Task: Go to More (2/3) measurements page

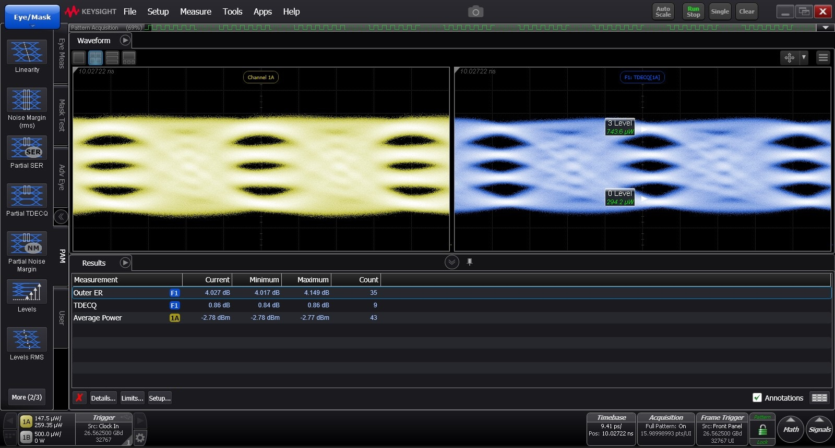Action: tap(27, 397)
